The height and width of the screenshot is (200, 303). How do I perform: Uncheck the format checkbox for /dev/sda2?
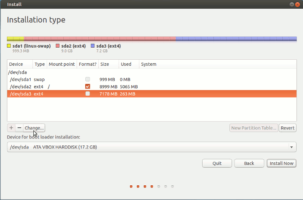click(88, 87)
